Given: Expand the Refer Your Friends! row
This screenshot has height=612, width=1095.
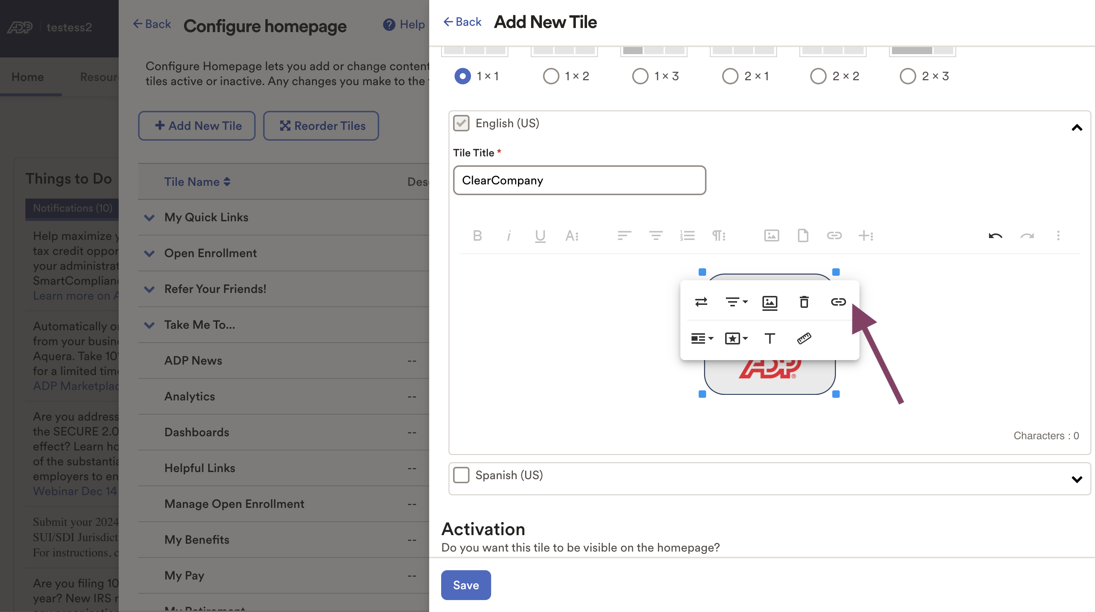Looking at the screenshot, I should pyautogui.click(x=149, y=290).
